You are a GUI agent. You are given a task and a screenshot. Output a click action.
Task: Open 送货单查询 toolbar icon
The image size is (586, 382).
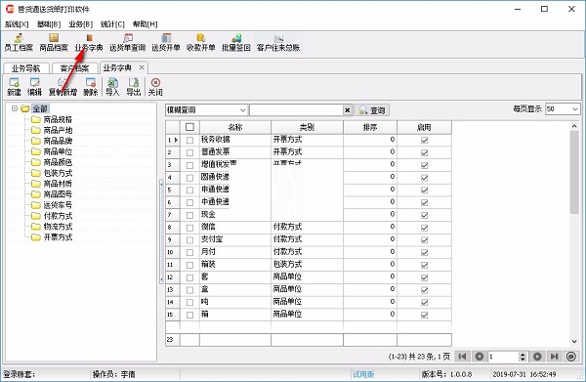127,42
